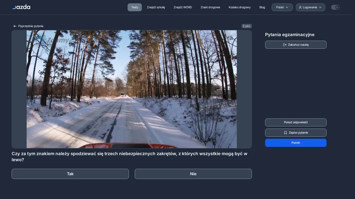The image size is (355, 199).
Task: Click the blue Pomiń button
Action: click(296, 143)
